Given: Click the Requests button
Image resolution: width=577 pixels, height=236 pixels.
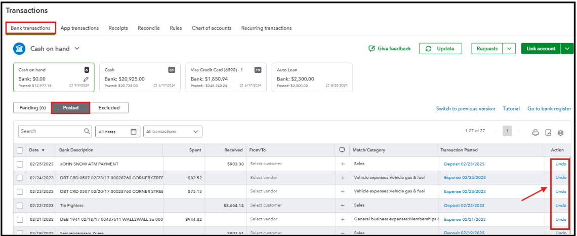Looking at the screenshot, I should tap(487, 49).
